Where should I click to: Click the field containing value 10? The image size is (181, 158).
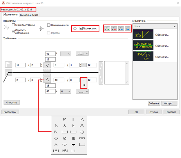(x=59, y=80)
